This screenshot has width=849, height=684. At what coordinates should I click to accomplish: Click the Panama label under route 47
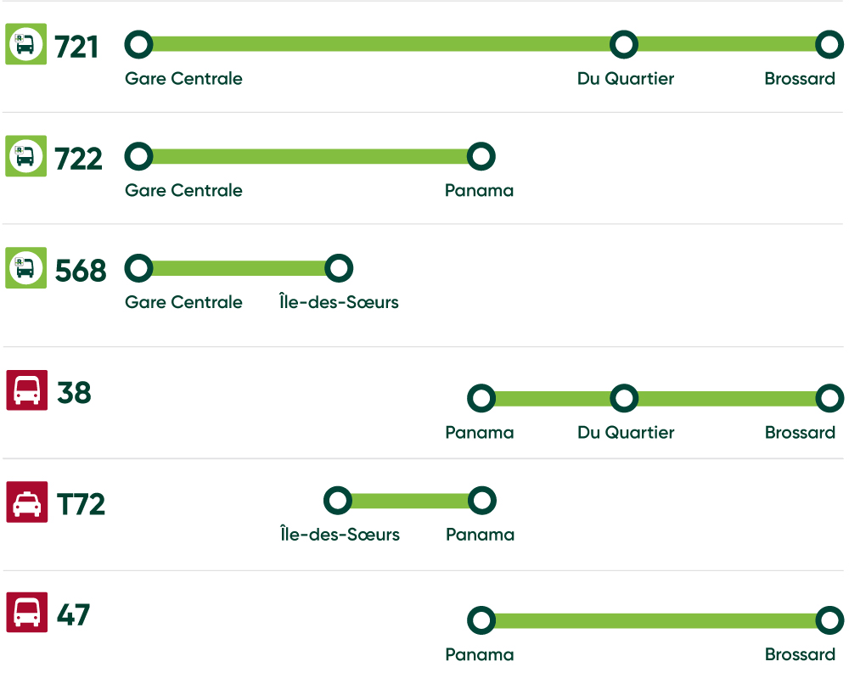[480, 655]
